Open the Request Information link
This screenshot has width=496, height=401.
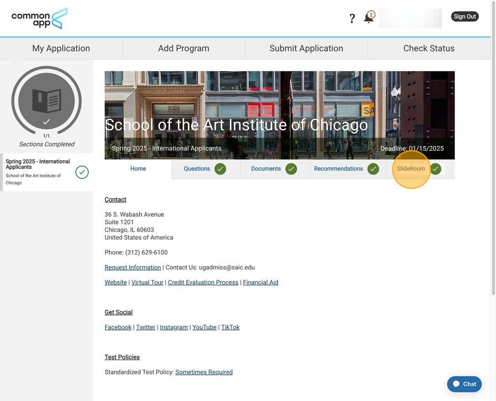[133, 268]
